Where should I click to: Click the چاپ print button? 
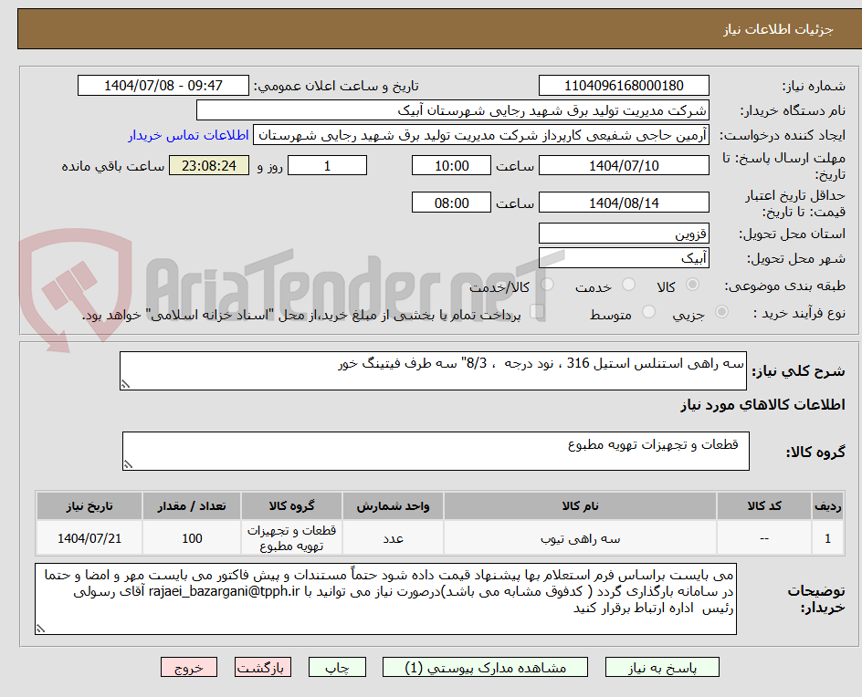point(337,667)
